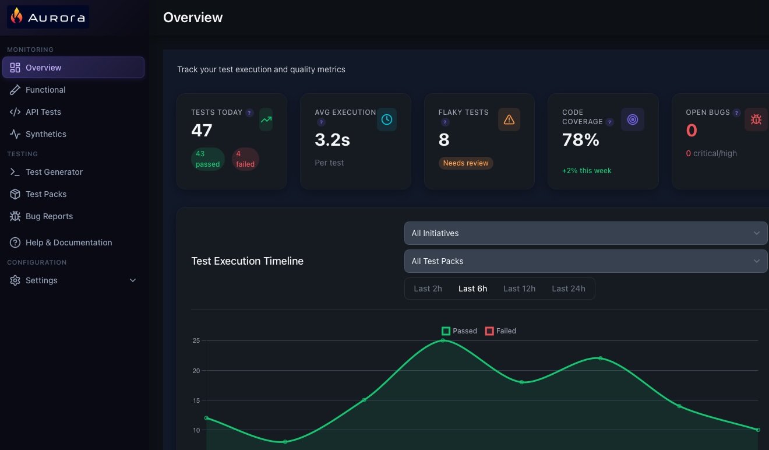
Task: Click the Test Generator terminal icon
Action: click(x=15, y=172)
